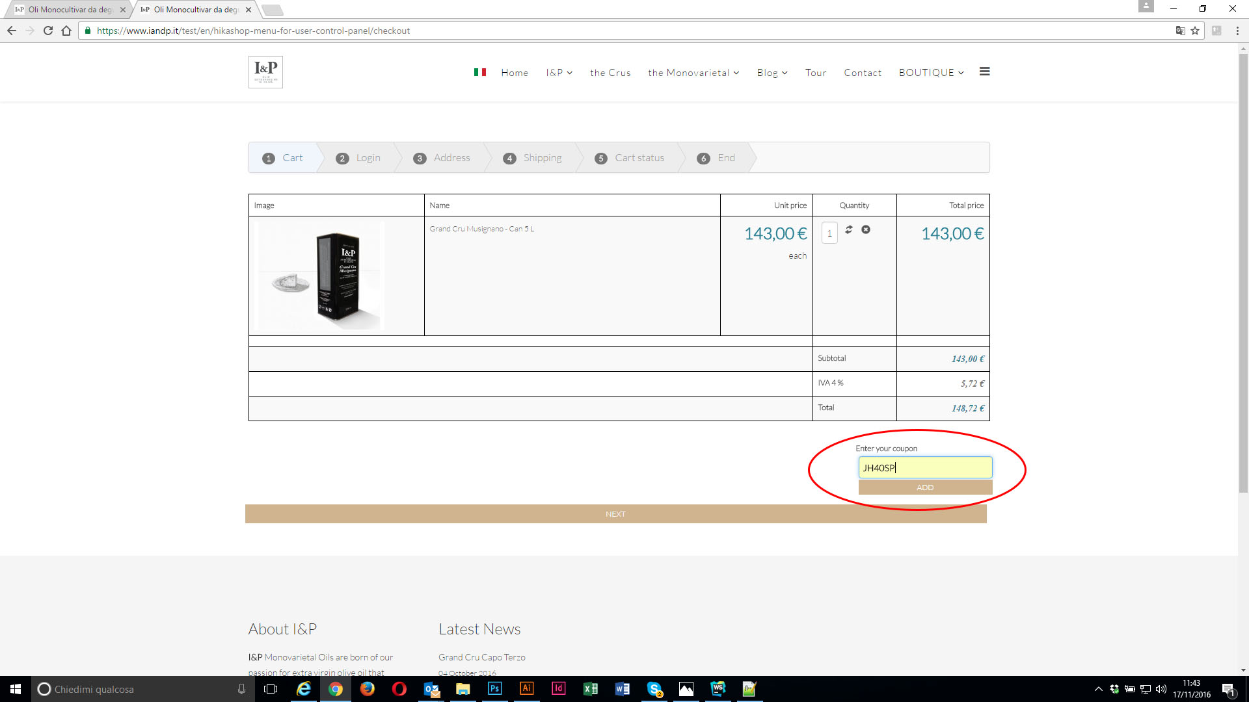Expand the Blog dropdown menu
This screenshot has width=1249, height=702.
coord(772,73)
